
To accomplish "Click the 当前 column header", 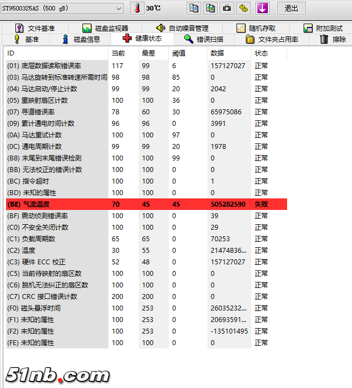I will [x=123, y=53].
